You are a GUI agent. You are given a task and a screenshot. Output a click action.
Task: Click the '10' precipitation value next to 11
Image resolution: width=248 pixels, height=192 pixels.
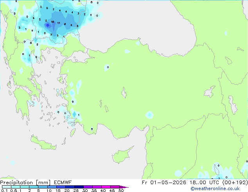[x=52, y=22]
